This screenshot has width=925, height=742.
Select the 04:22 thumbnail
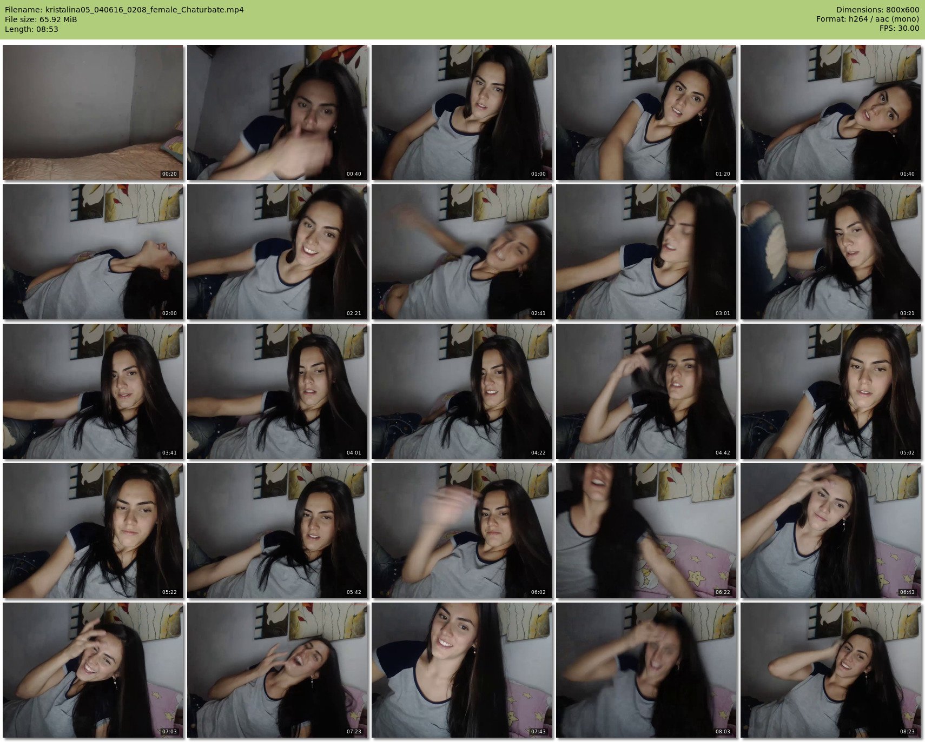461,391
